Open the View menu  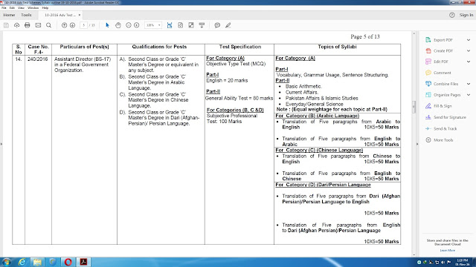coord(21,8)
